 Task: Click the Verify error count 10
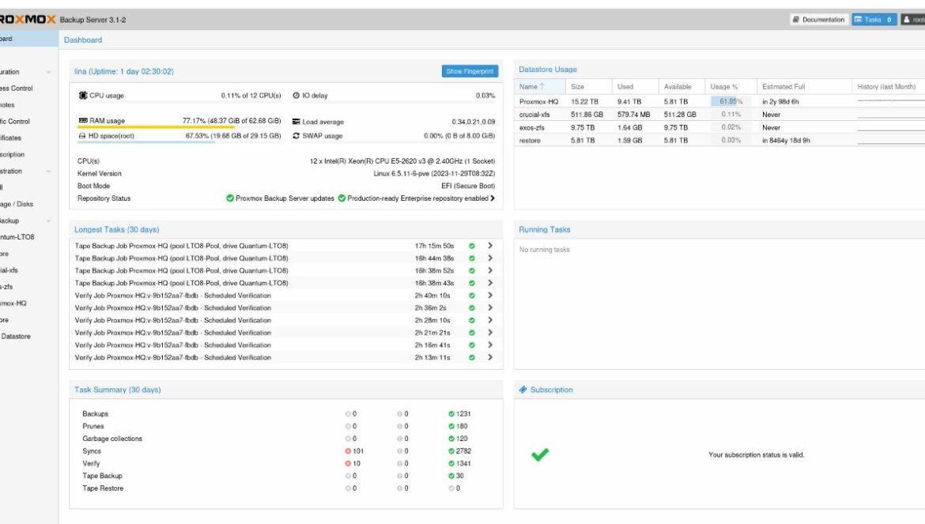(353, 463)
